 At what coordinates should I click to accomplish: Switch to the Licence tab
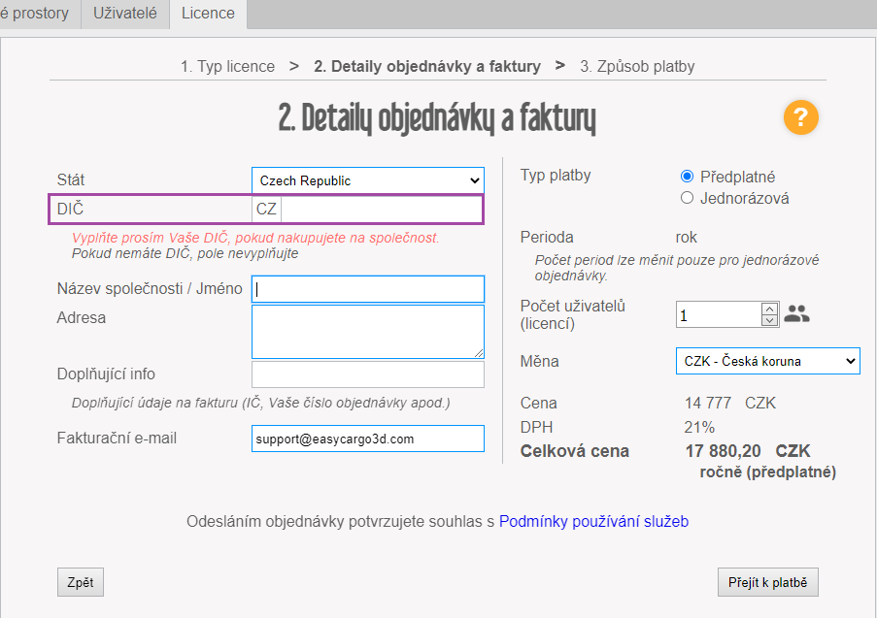(x=208, y=14)
